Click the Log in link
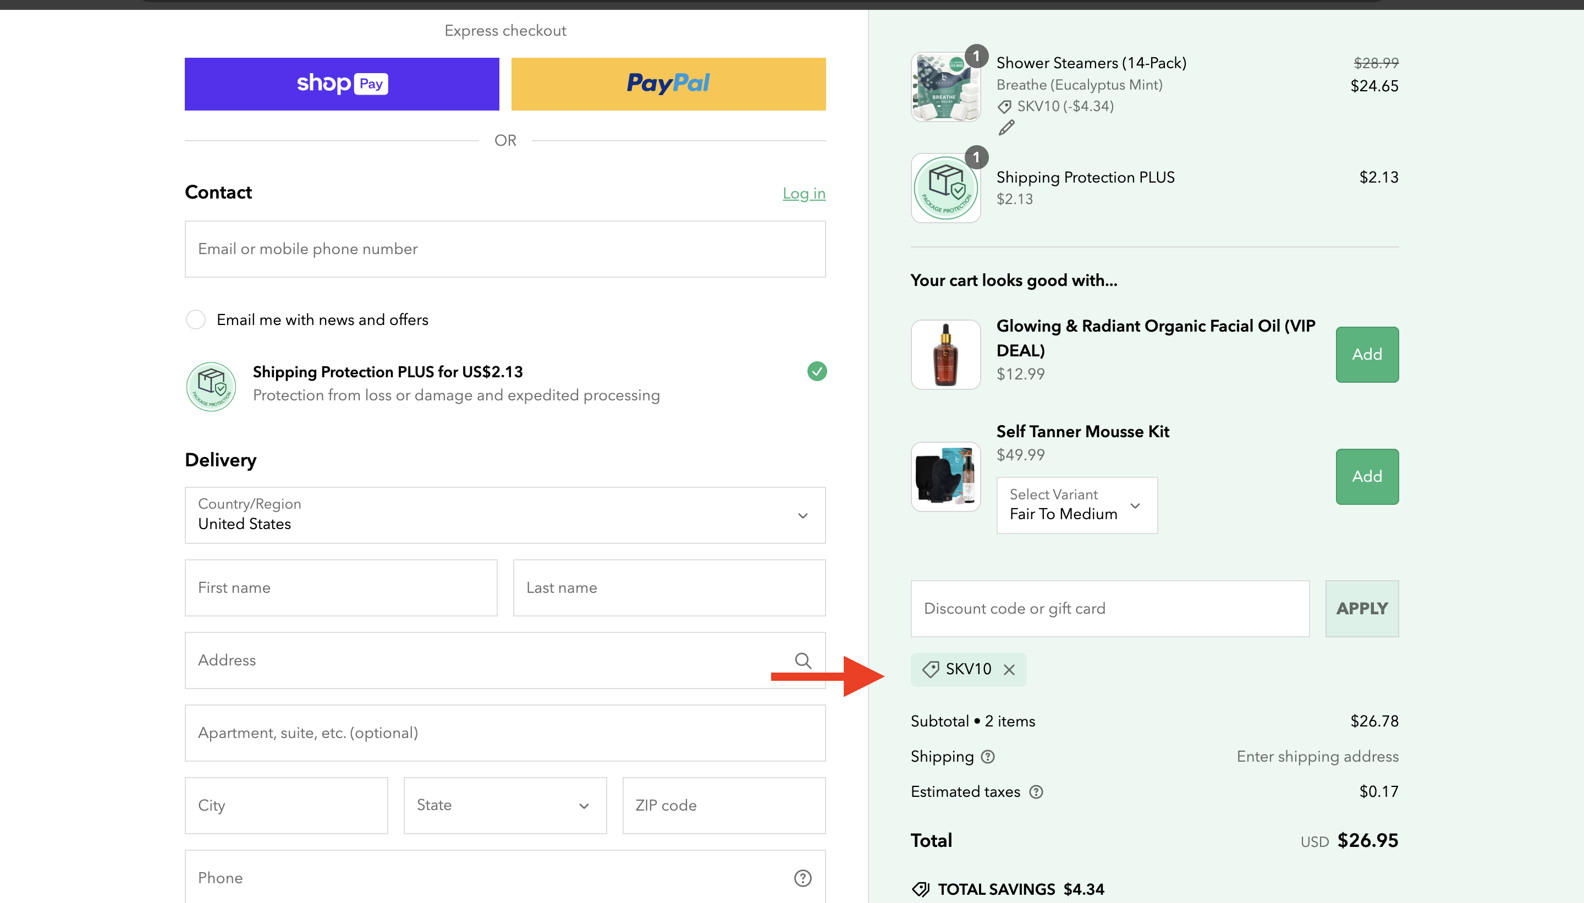This screenshot has height=903, width=1584. tap(803, 194)
